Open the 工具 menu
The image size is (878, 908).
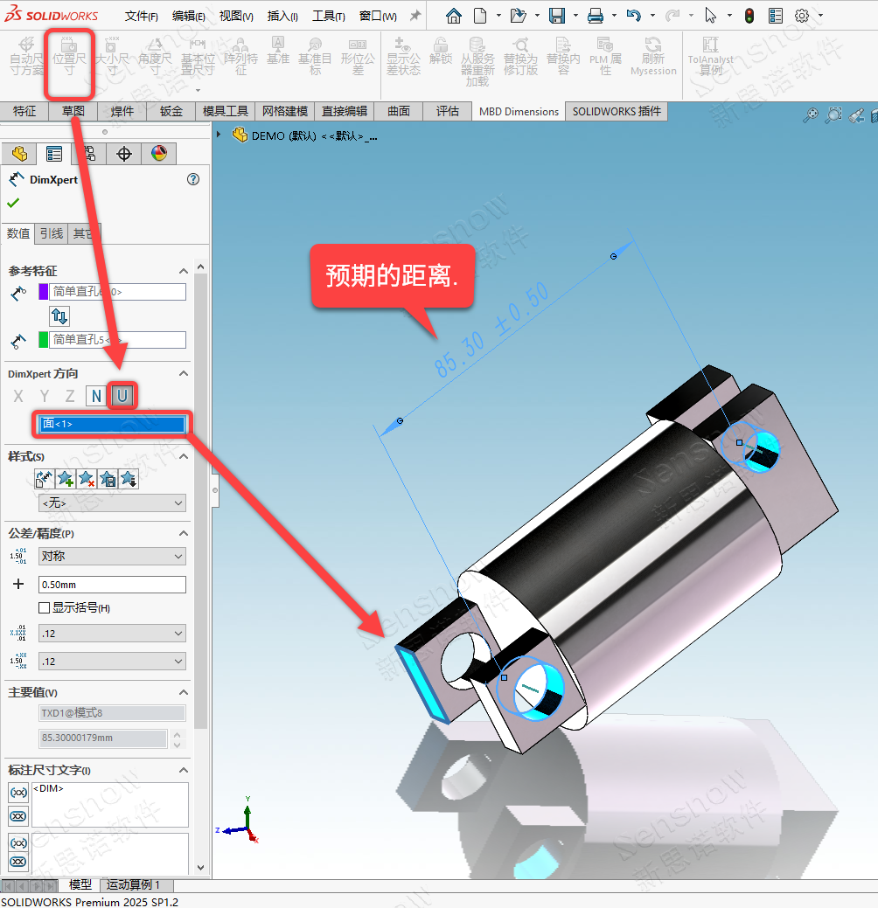pyautogui.click(x=328, y=16)
